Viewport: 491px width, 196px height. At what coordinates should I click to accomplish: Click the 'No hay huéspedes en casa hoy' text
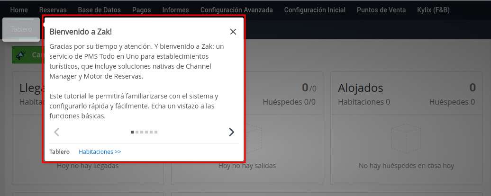click(406, 166)
